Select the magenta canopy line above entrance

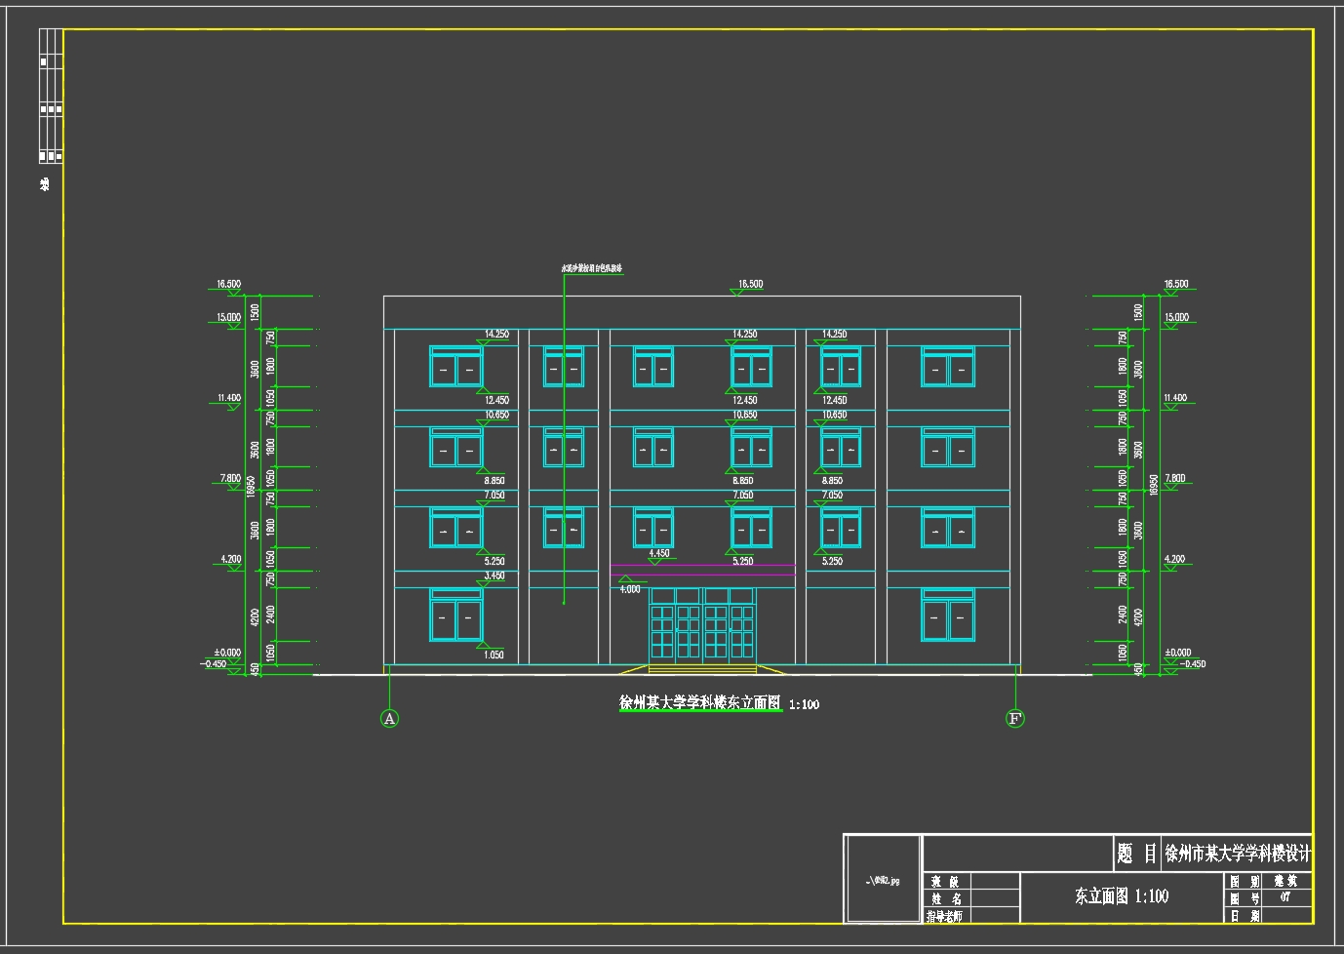tap(702, 565)
